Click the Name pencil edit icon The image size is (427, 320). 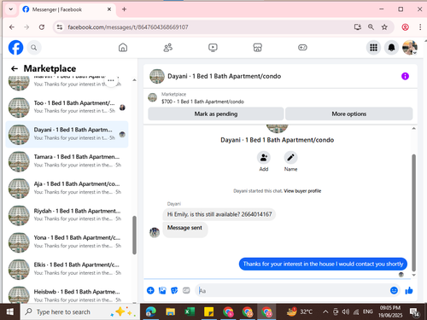point(290,158)
